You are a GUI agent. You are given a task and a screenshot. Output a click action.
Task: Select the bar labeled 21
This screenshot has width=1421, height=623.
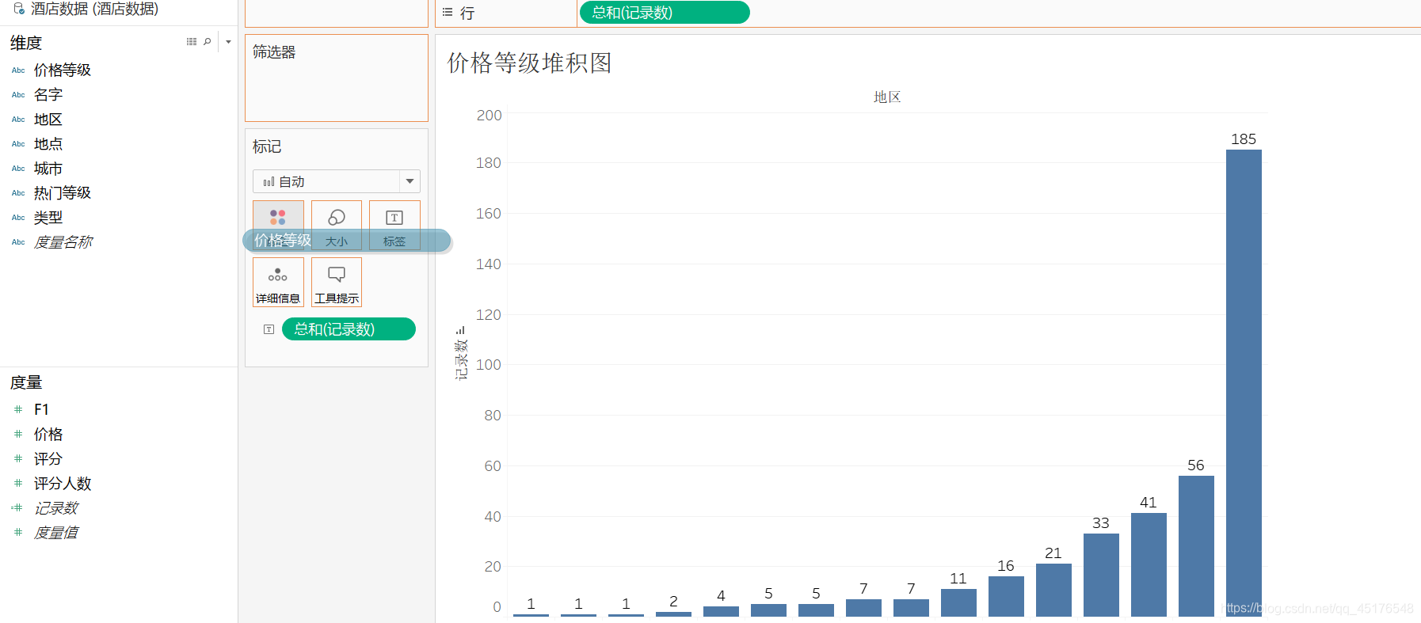pyautogui.click(x=1053, y=590)
